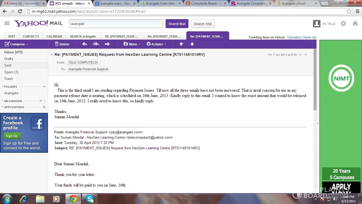Open the Messenger options dropdown arrow
Screen dimensions: 362x204
pos(44,101)
